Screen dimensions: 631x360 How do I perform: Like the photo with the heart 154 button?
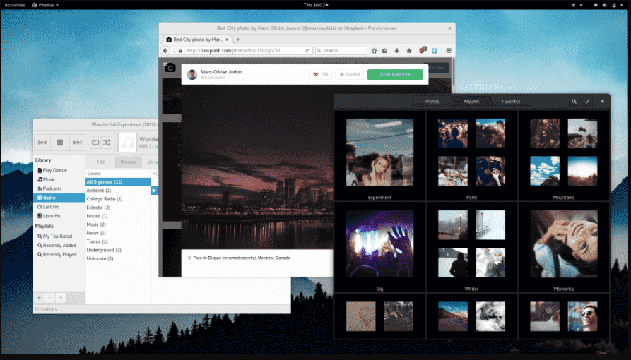(321, 74)
